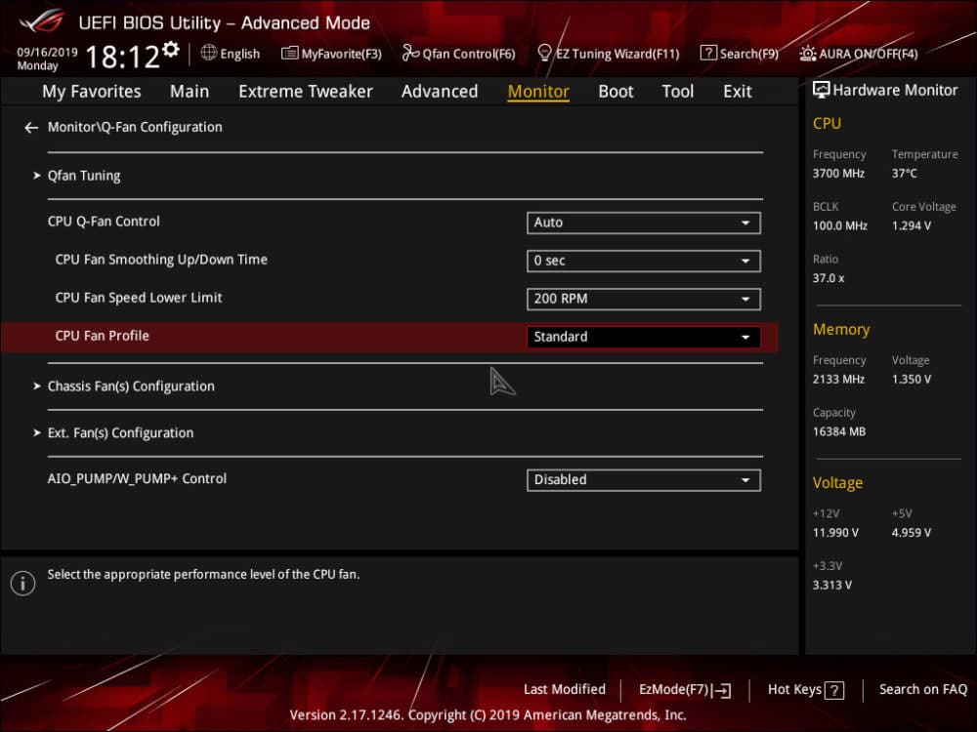
Task: Click the BCLK 100.0 MHz value
Action: click(x=840, y=226)
